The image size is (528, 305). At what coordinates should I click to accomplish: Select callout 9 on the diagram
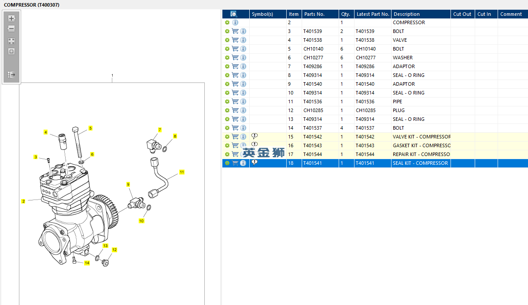[128, 185]
